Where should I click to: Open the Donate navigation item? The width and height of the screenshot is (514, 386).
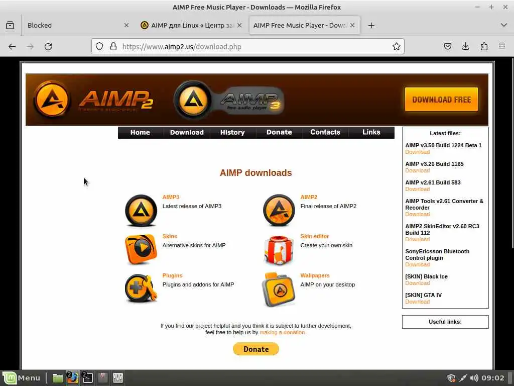point(279,132)
